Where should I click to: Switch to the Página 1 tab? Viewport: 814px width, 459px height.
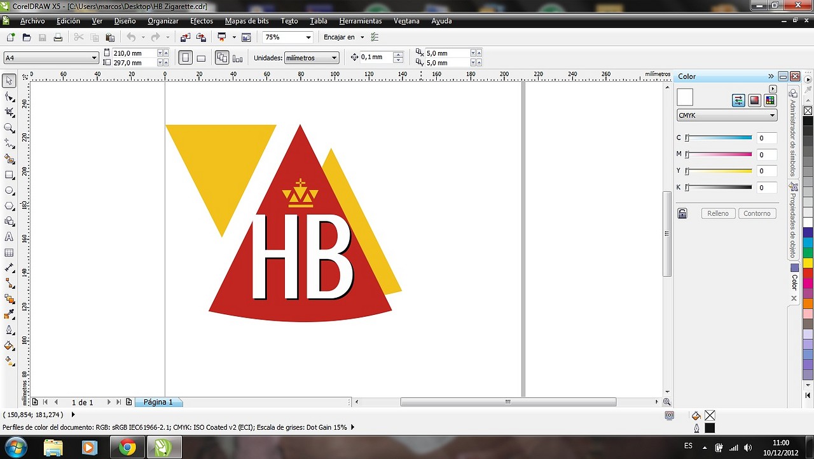coord(158,402)
